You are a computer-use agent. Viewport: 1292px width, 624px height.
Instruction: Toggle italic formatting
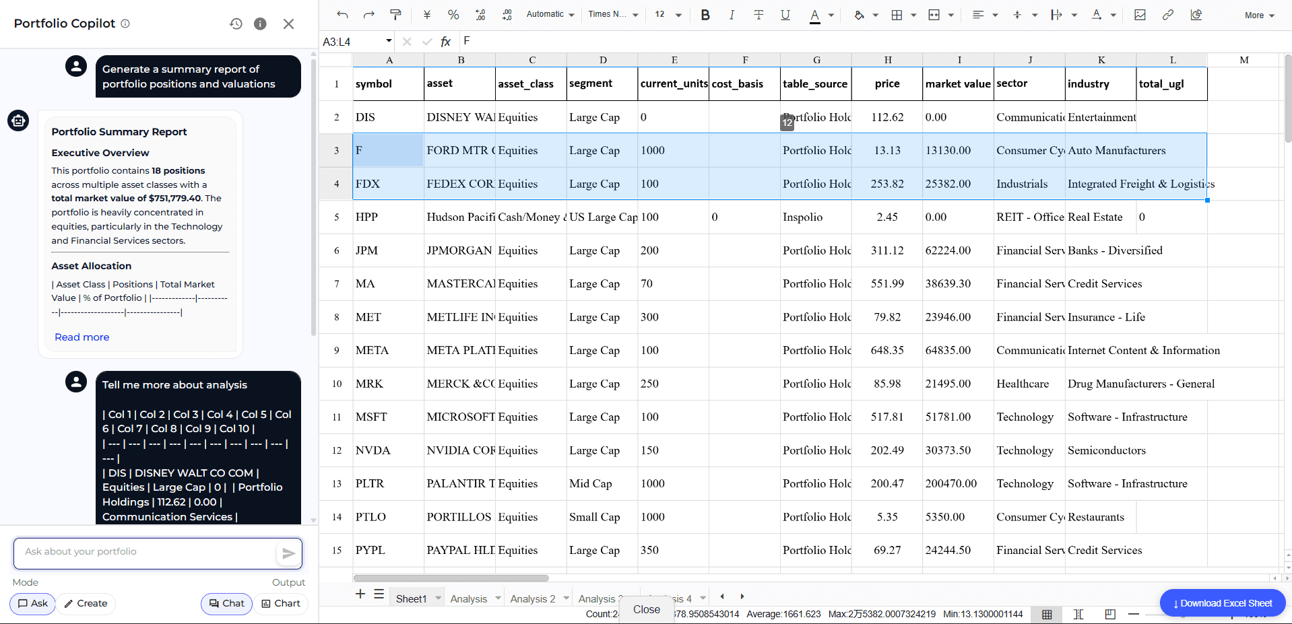732,14
